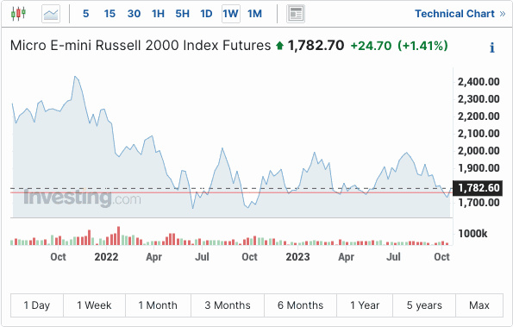
Task: Click the 1000k volume axis label
Action: [x=472, y=234]
